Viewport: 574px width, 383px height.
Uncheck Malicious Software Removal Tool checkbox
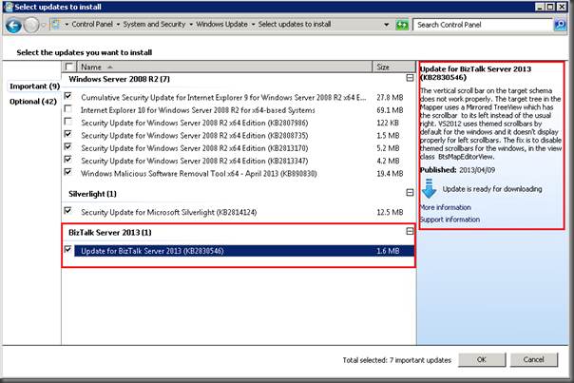67,172
